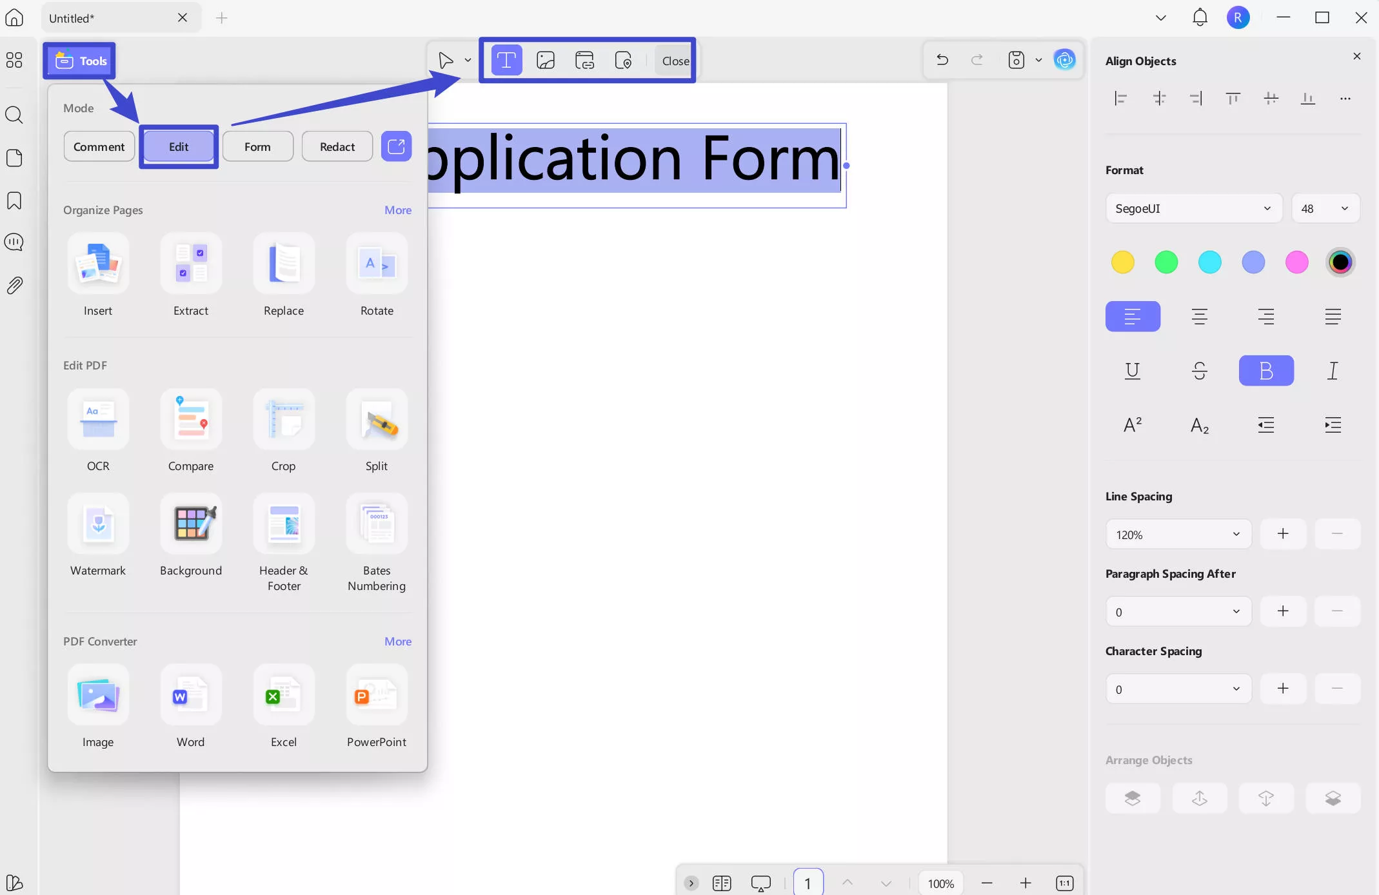The image size is (1379, 895).
Task: Toggle bold text formatting
Action: click(x=1265, y=371)
